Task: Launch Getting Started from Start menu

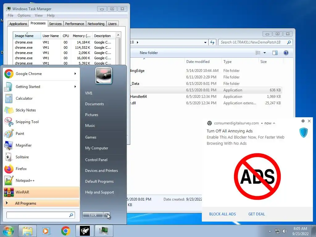Action: click(41, 87)
